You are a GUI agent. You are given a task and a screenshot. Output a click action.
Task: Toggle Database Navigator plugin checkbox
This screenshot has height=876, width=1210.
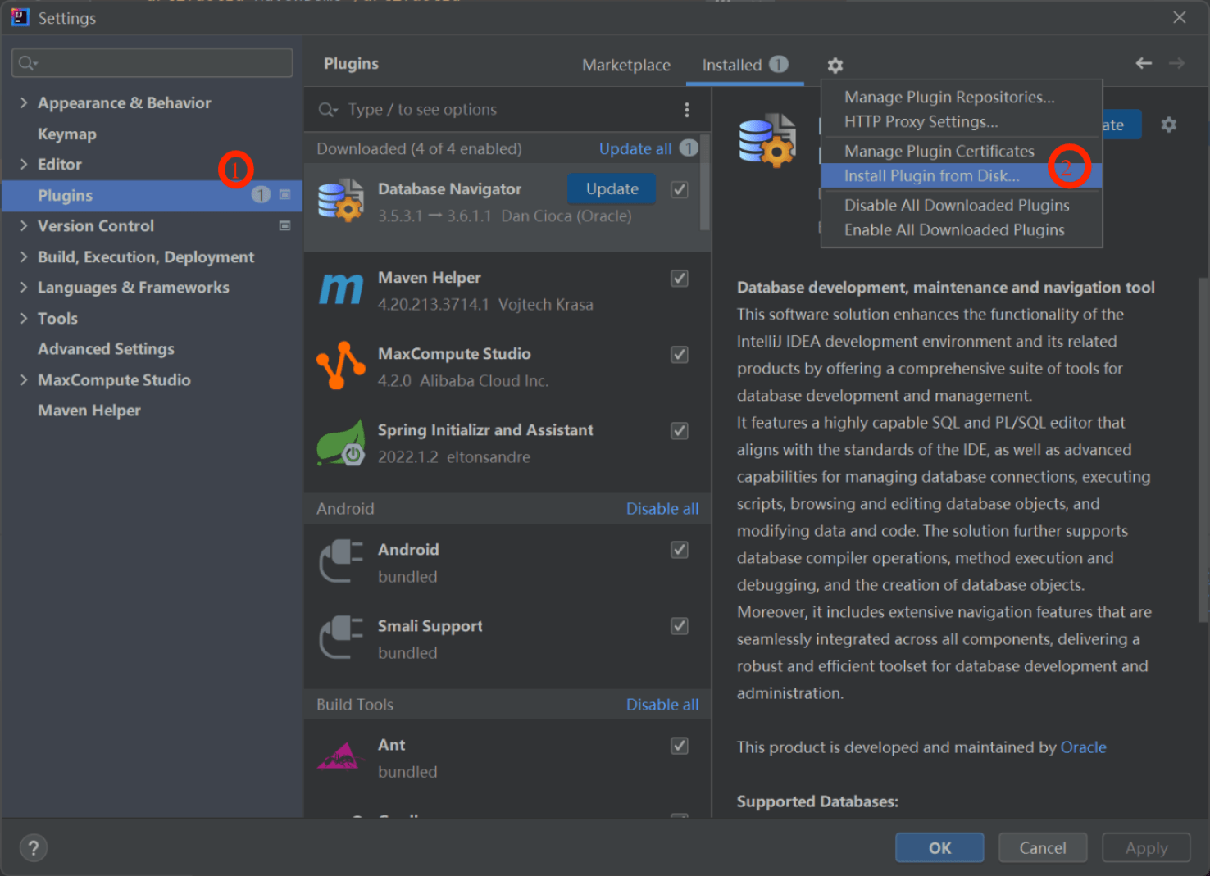tap(680, 190)
